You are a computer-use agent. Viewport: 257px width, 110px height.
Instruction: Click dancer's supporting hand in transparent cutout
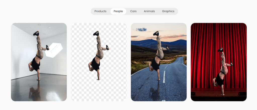(98, 79)
